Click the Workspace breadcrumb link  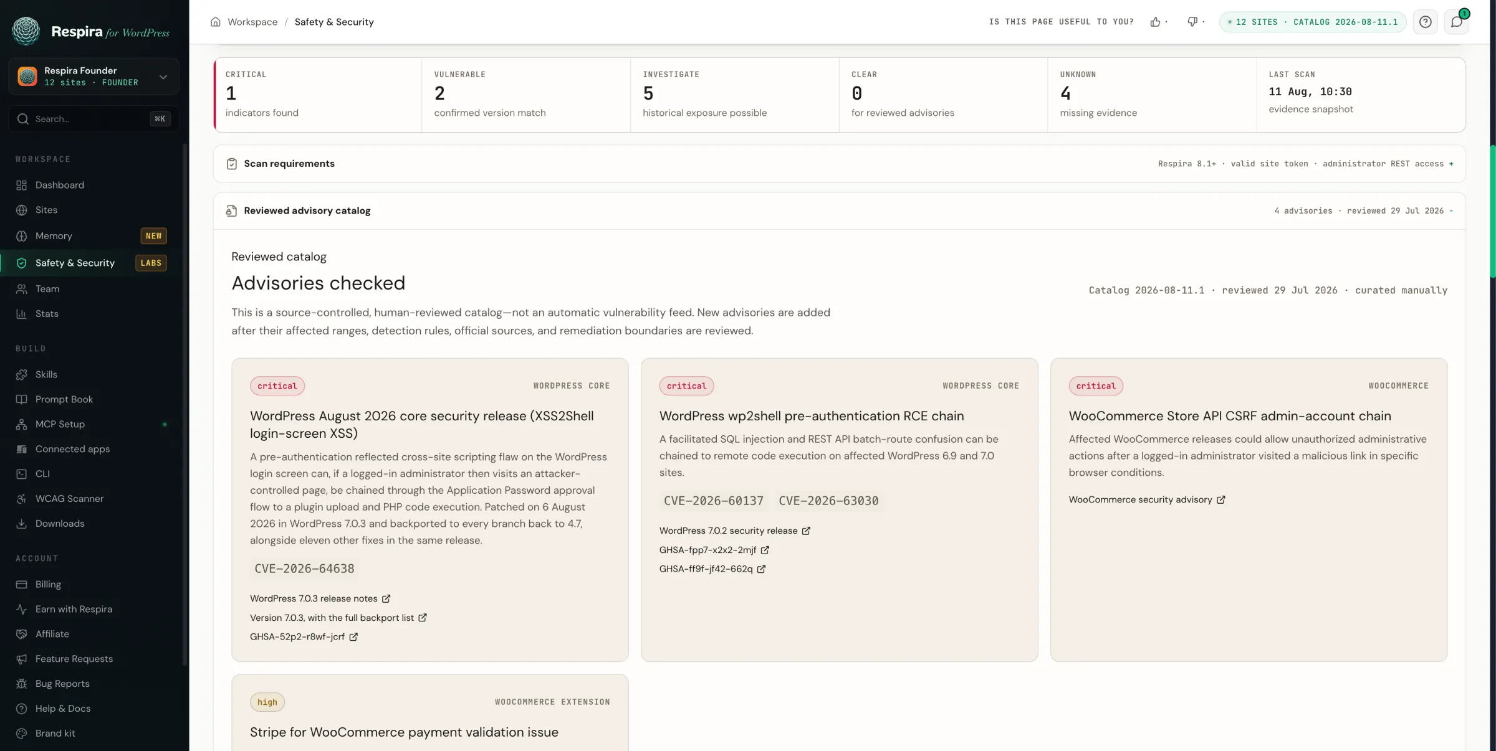tap(252, 22)
